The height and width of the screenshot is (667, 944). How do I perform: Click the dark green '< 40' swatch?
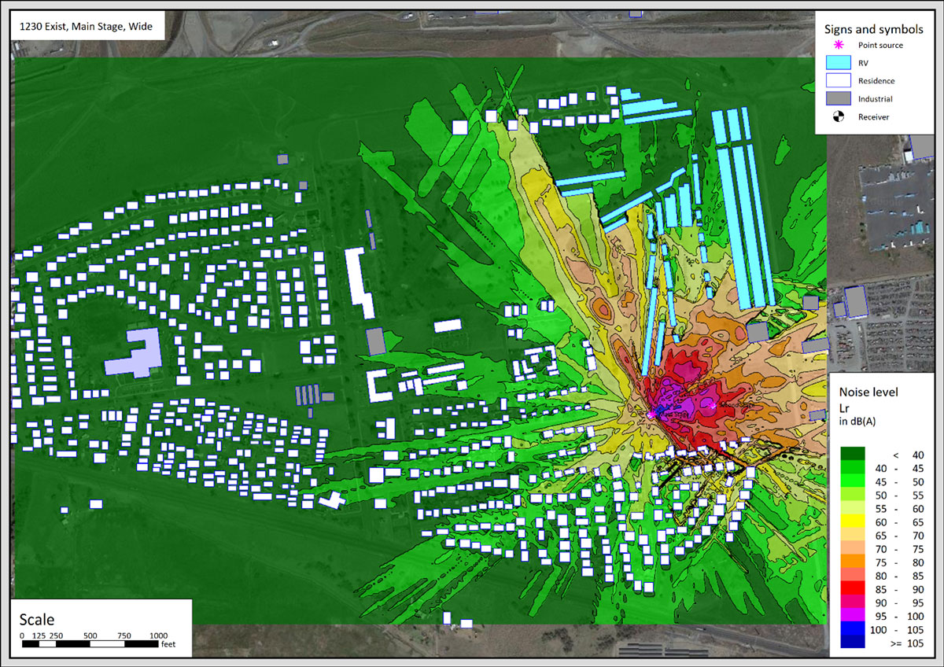(x=852, y=453)
